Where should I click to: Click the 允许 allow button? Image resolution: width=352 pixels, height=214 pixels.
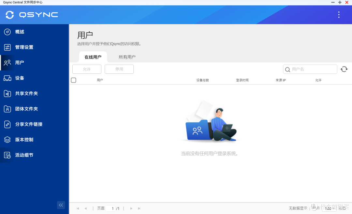pyautogui.click(x=87, y=69)
